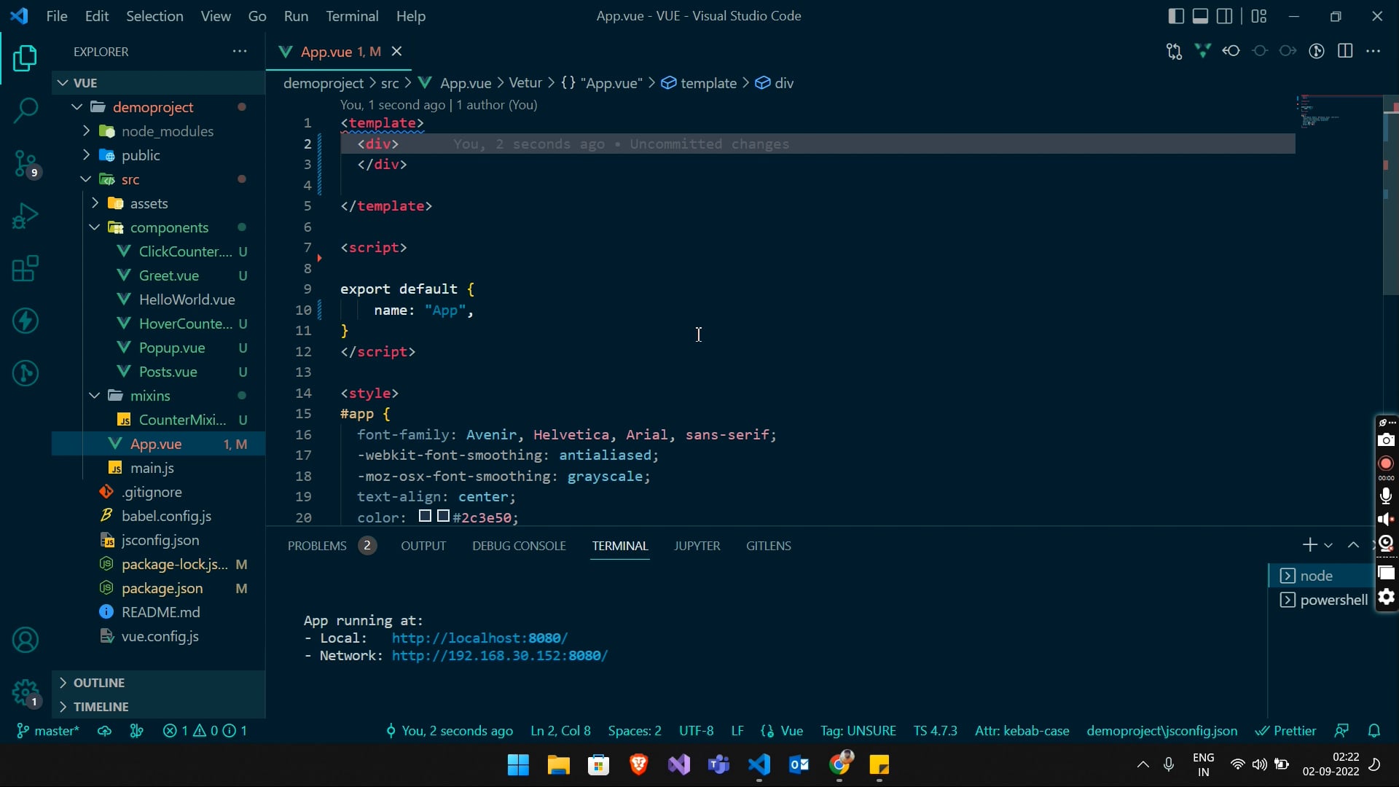
Task: Expand the OUTLINE section
Action: [99, 683]
